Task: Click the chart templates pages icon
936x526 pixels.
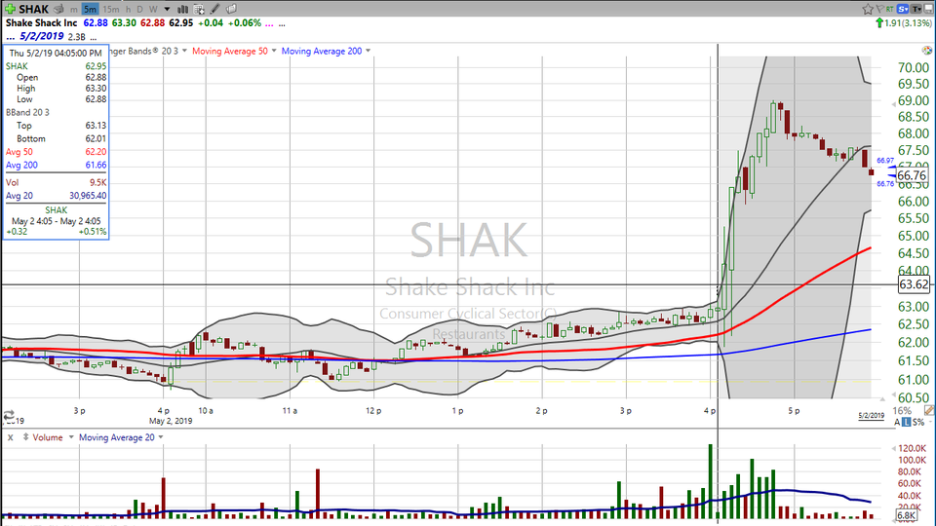Action: 231,9
